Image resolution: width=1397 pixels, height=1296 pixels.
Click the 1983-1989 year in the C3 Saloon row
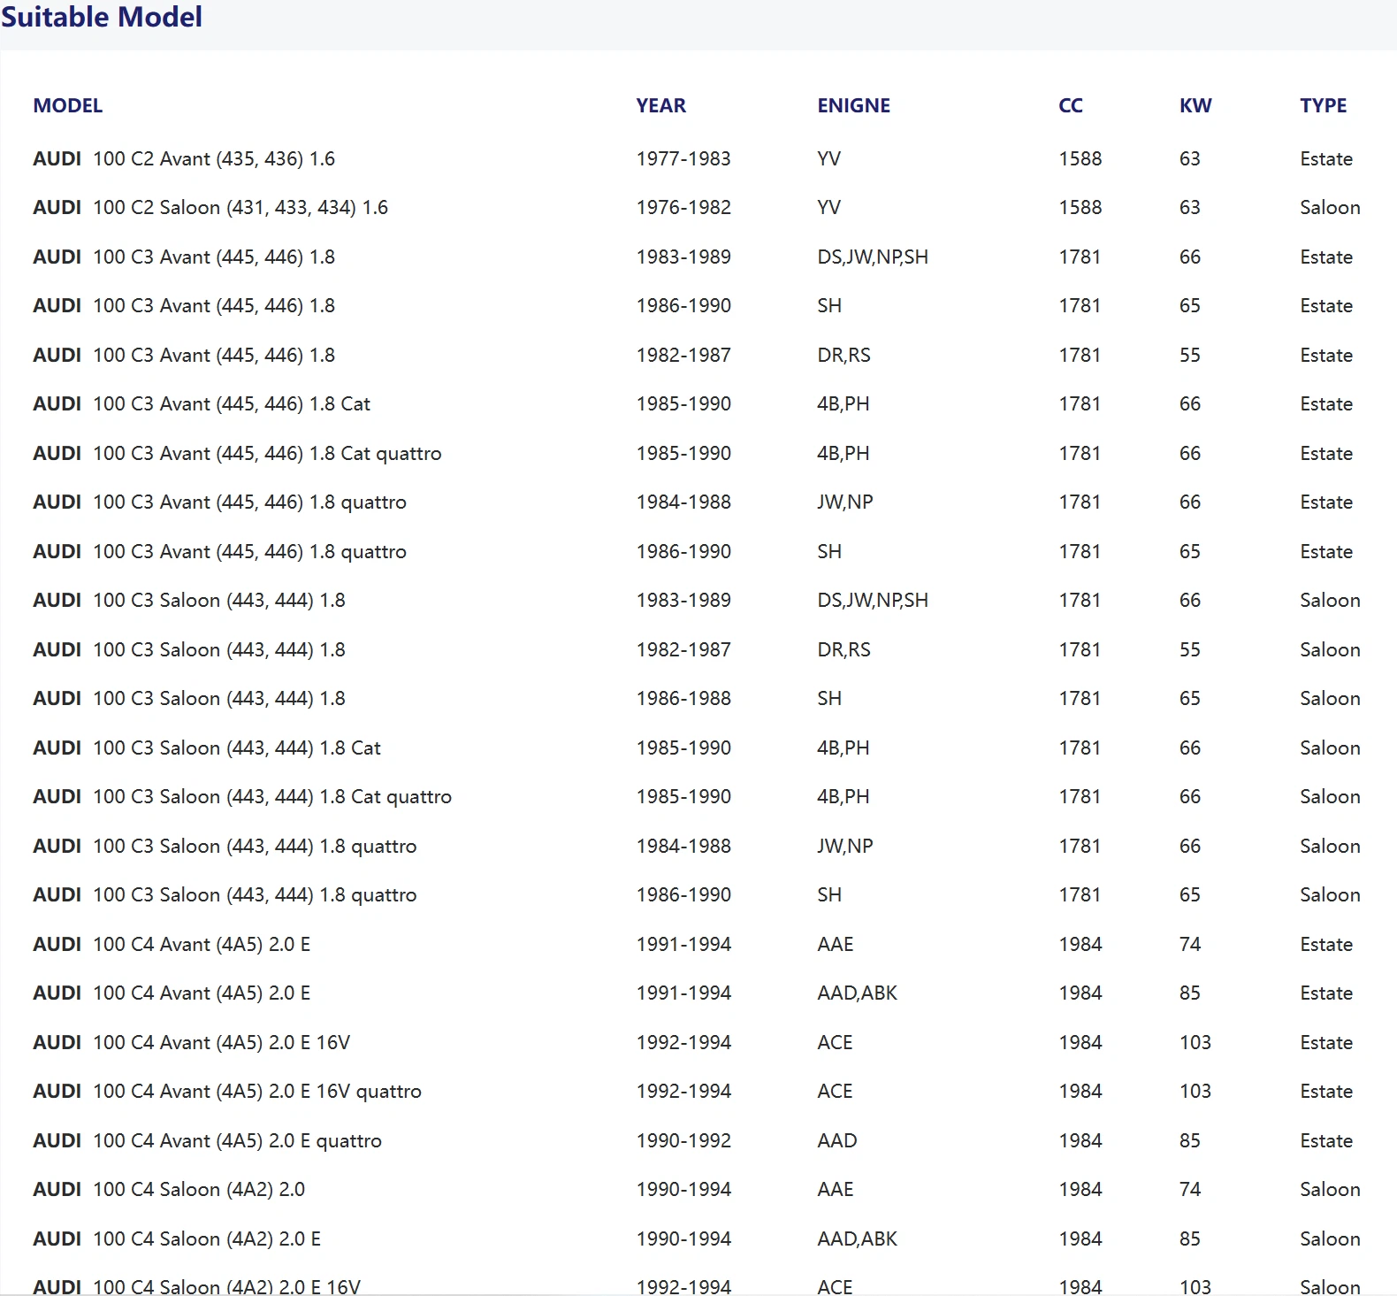click(x=683, y=601)
